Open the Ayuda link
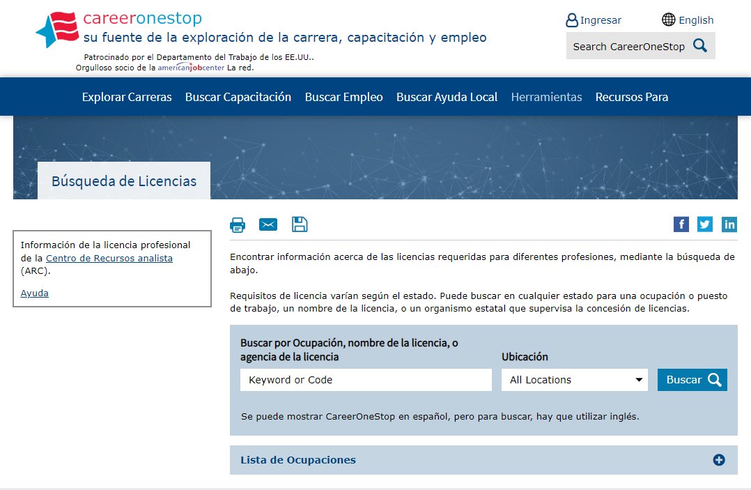This screenshot has height=490, width=751. click(35, 293)
